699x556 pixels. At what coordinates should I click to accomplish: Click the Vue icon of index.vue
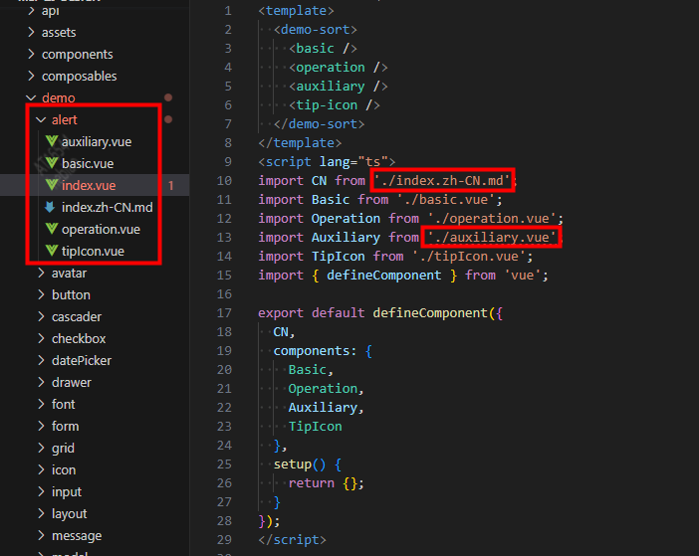[x=51, y=185]
